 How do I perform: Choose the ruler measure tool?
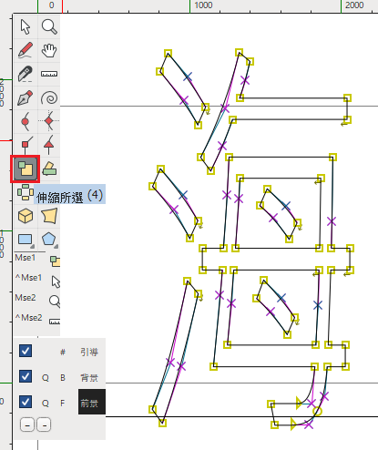click(x=49, y=74)
